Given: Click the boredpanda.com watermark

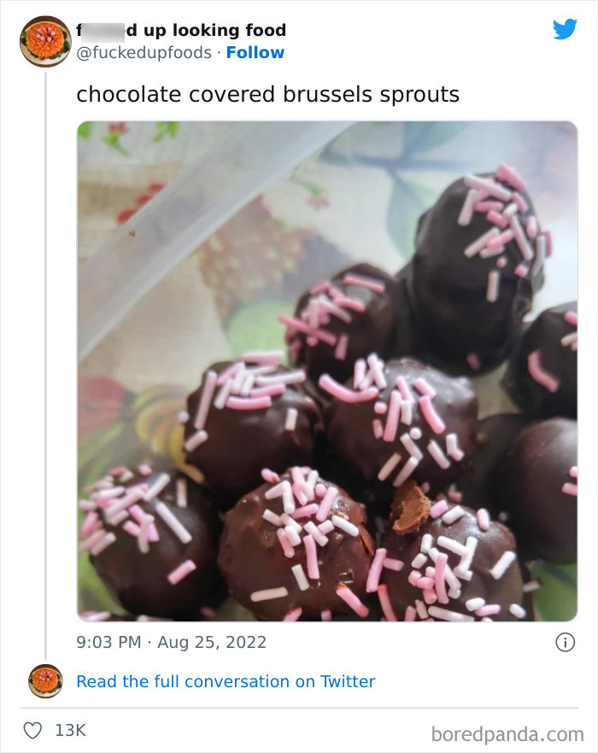Looking at the screenshot, I should coord(507,732).
